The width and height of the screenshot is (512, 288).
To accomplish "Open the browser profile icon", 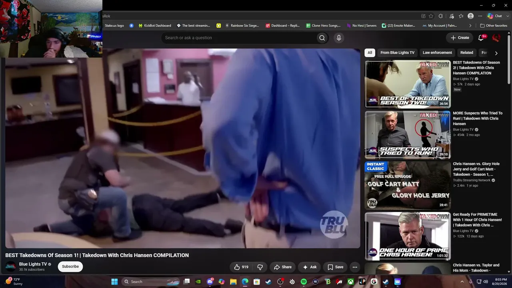I will (x=471, y=16).
